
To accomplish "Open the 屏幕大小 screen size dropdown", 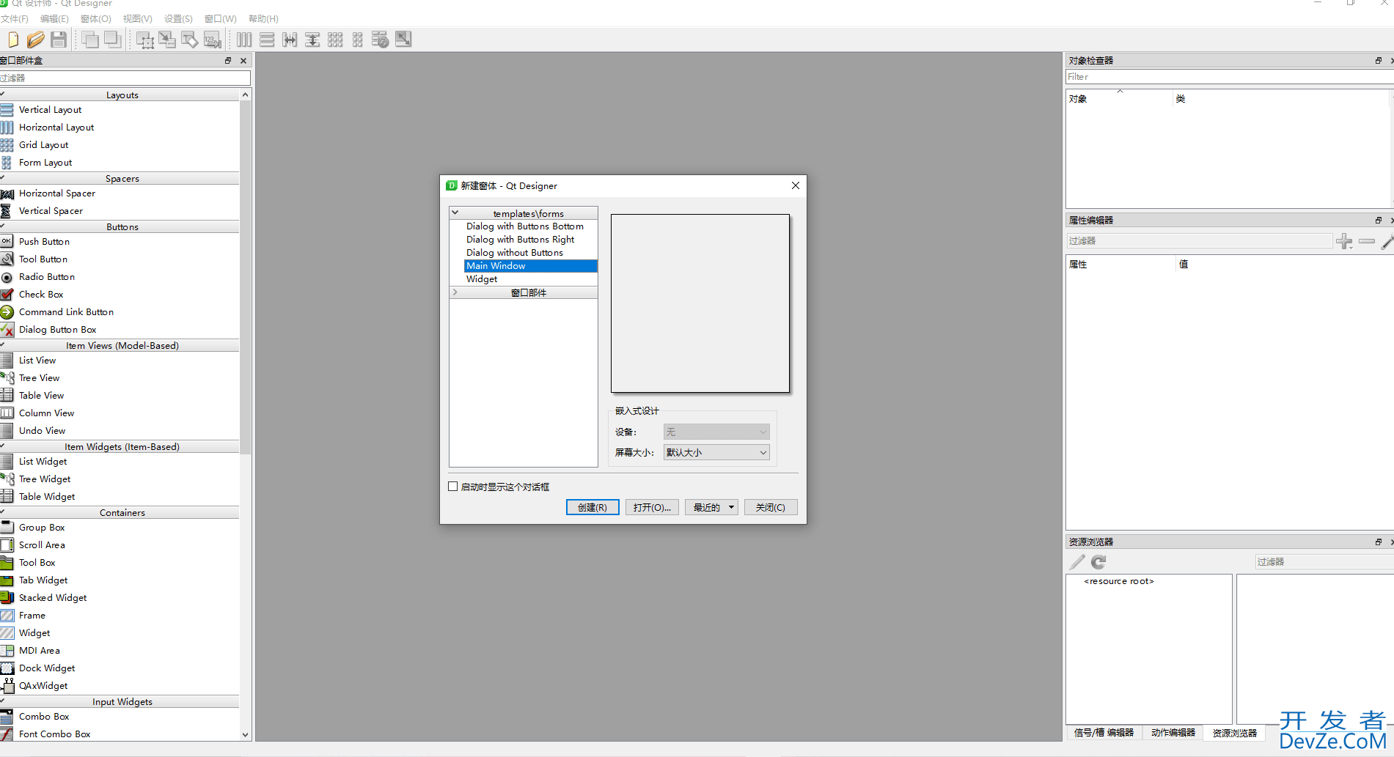I will coord(716,453).
